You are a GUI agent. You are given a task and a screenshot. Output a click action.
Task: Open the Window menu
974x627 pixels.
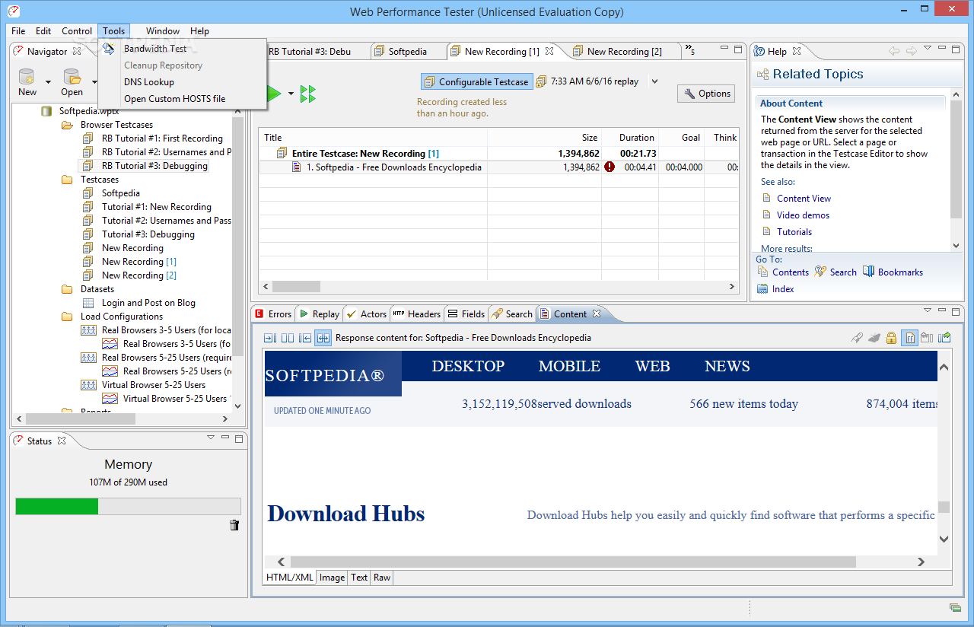click(x=163, y=31)
